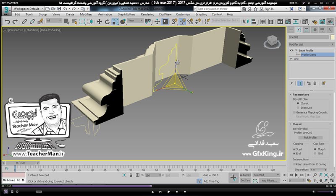Screen dimensions: 336x196
Task: Toggle the Capping End checkbox
Action: (294, 153)
